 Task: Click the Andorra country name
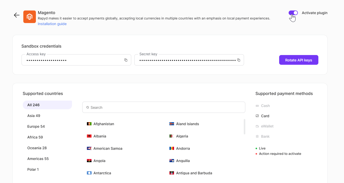coord(183,148)
